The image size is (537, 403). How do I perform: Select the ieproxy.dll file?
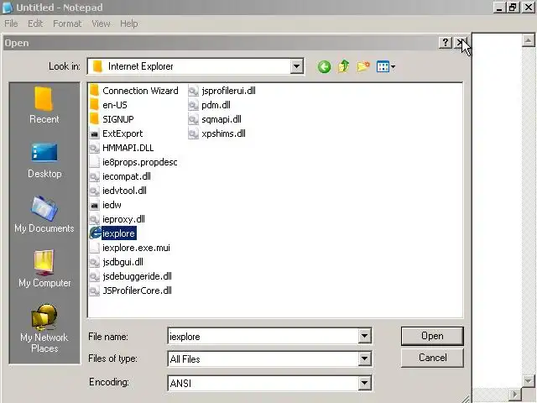[117, 219]
